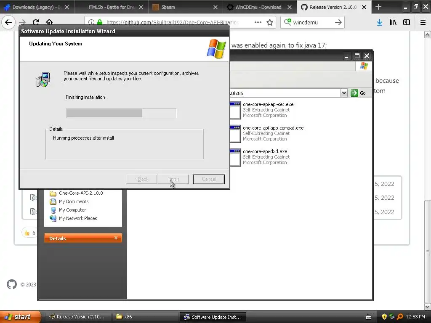The image size is (431, 323).
Task: Click the Windows Start button
Action: (x=20, y=317)
